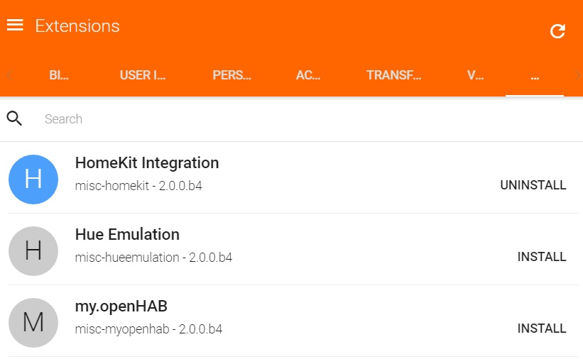583x359 pixels.
Task: Open the V... tab
Action: (475, 75)
